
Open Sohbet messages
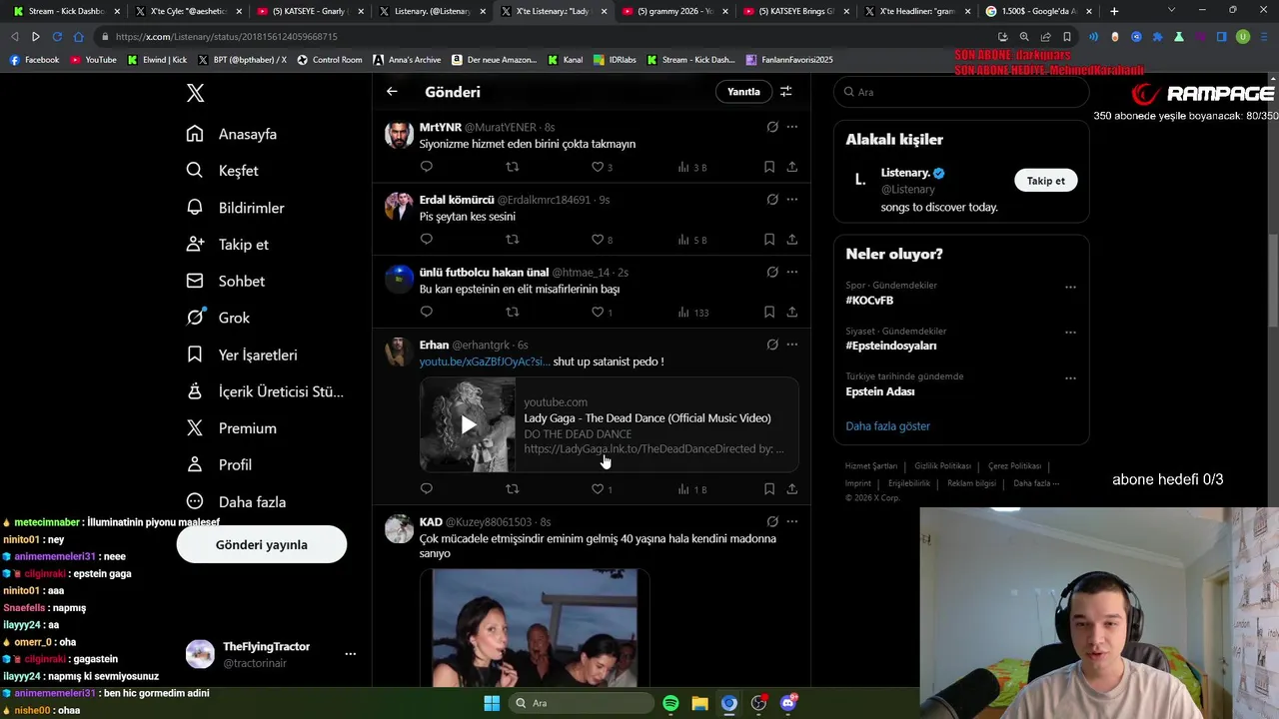click(x=225, y=282)
